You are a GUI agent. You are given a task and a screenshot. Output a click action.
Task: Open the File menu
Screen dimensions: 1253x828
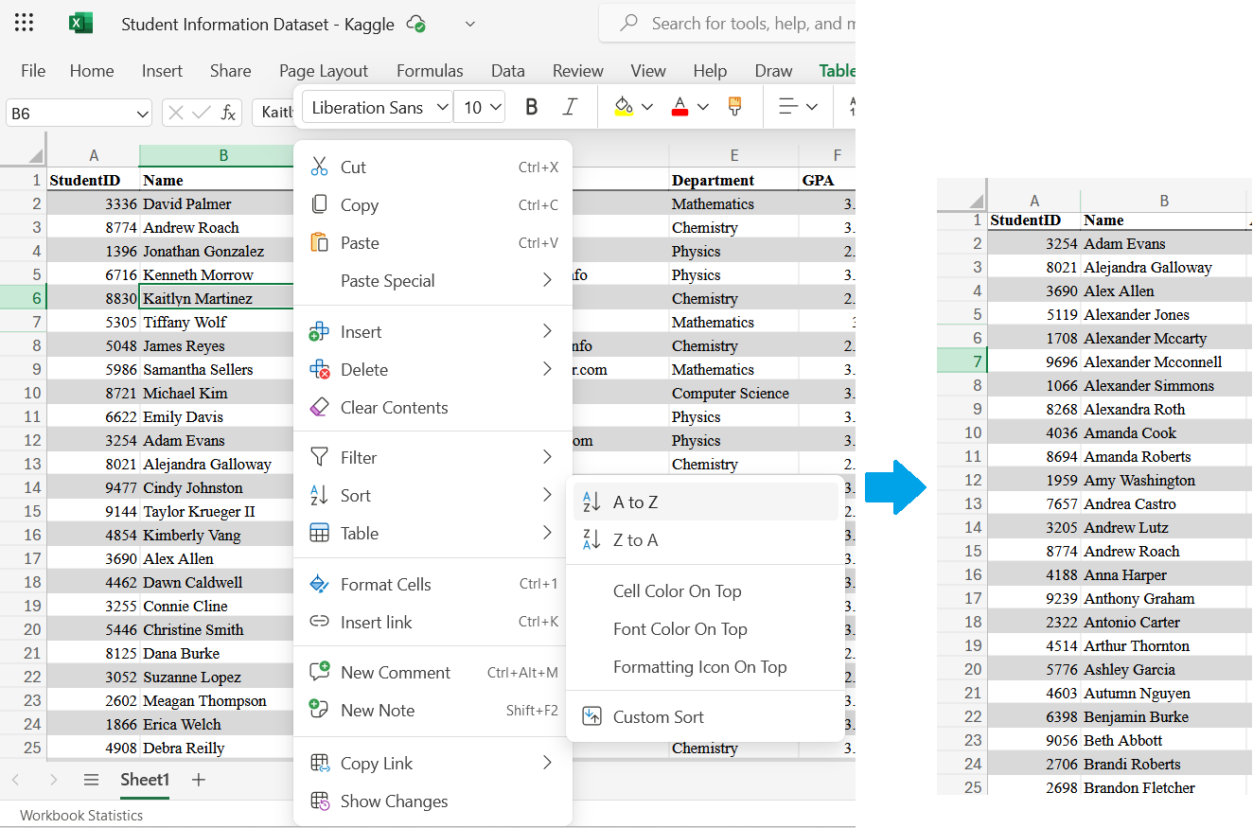point(33,71)
